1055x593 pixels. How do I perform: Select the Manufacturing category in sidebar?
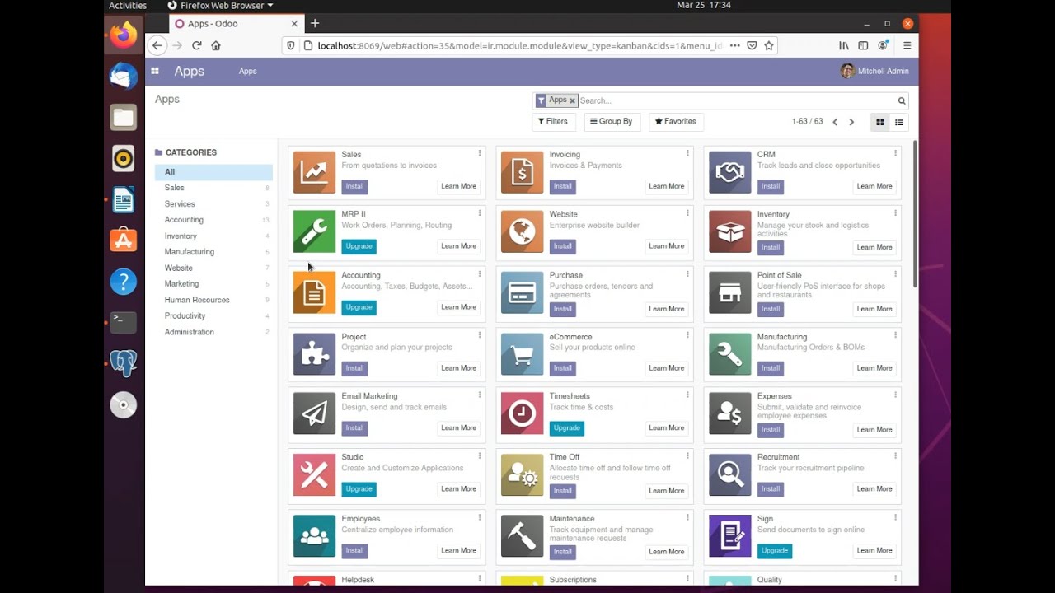tap(213, 252)
